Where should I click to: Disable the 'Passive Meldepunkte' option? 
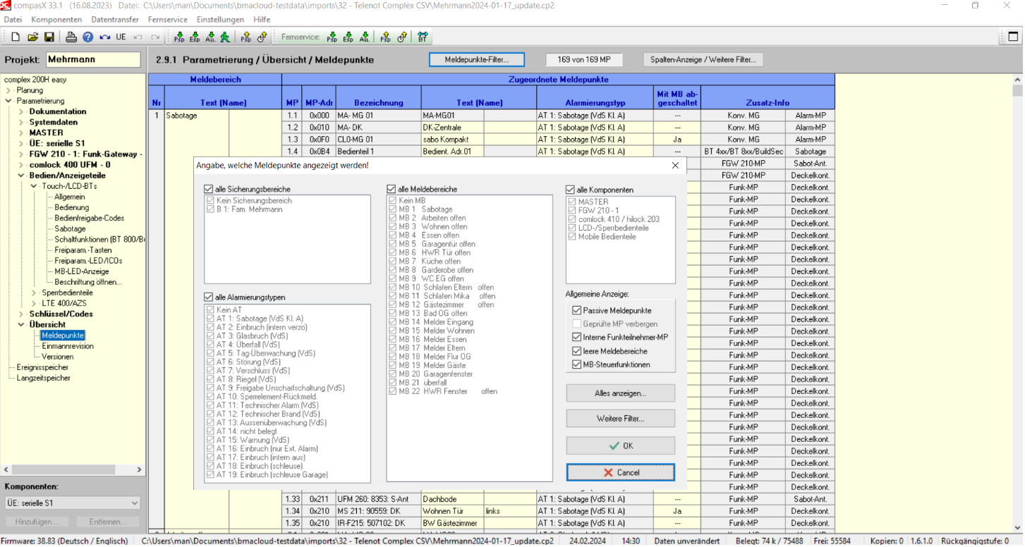(x=576, y=310)
